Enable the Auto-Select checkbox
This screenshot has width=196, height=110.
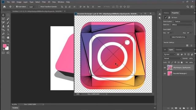pyautogui.click(x=17, y=7)
